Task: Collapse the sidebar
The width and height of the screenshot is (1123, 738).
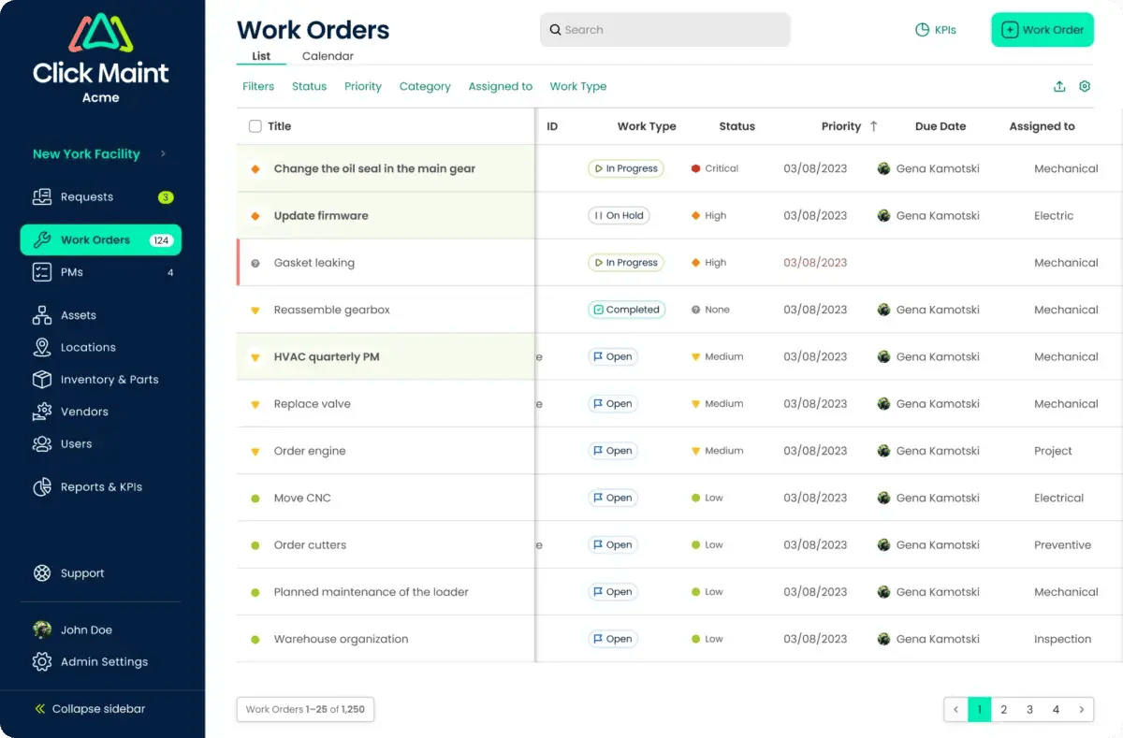Action: 90,709
